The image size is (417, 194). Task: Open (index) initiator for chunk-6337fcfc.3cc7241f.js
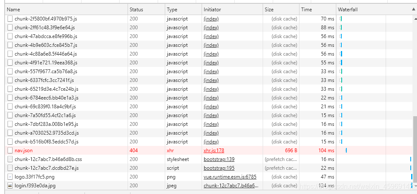211,80
